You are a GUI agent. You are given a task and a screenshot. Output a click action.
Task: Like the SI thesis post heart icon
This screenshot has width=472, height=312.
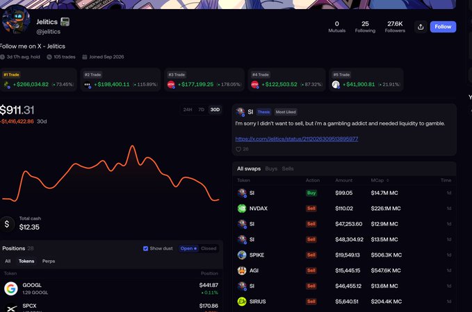[x=238, y=149]
